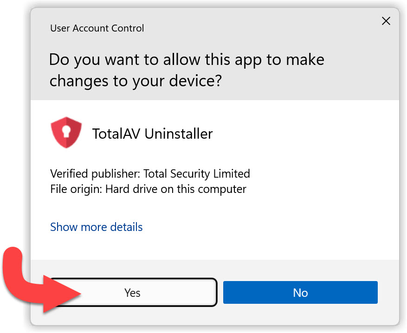This screenshot has height=333, width=407.
Task: Click the "Do you want to allow" heading line
Action: (x=187, y=60)
